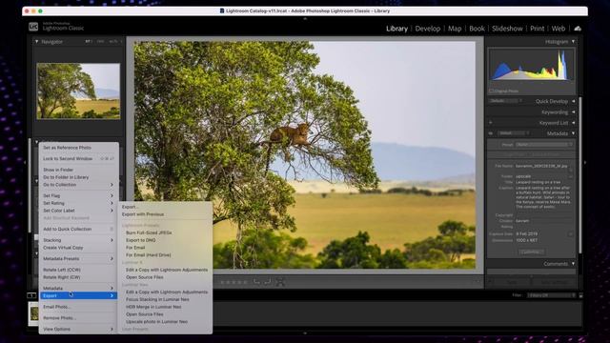Switch to the Slideshow module

click(x=507, y=29)
